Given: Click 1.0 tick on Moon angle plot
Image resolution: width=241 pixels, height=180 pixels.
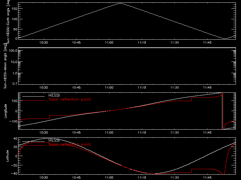Looking at the screenshot, I should pos(15,73).
